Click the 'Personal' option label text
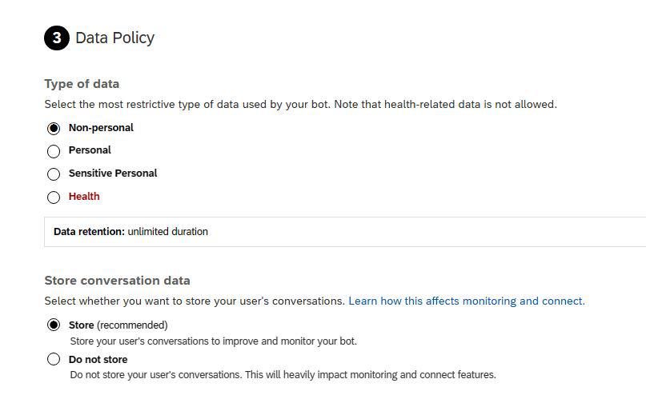 pyautogui.click(x=90, y=150)
